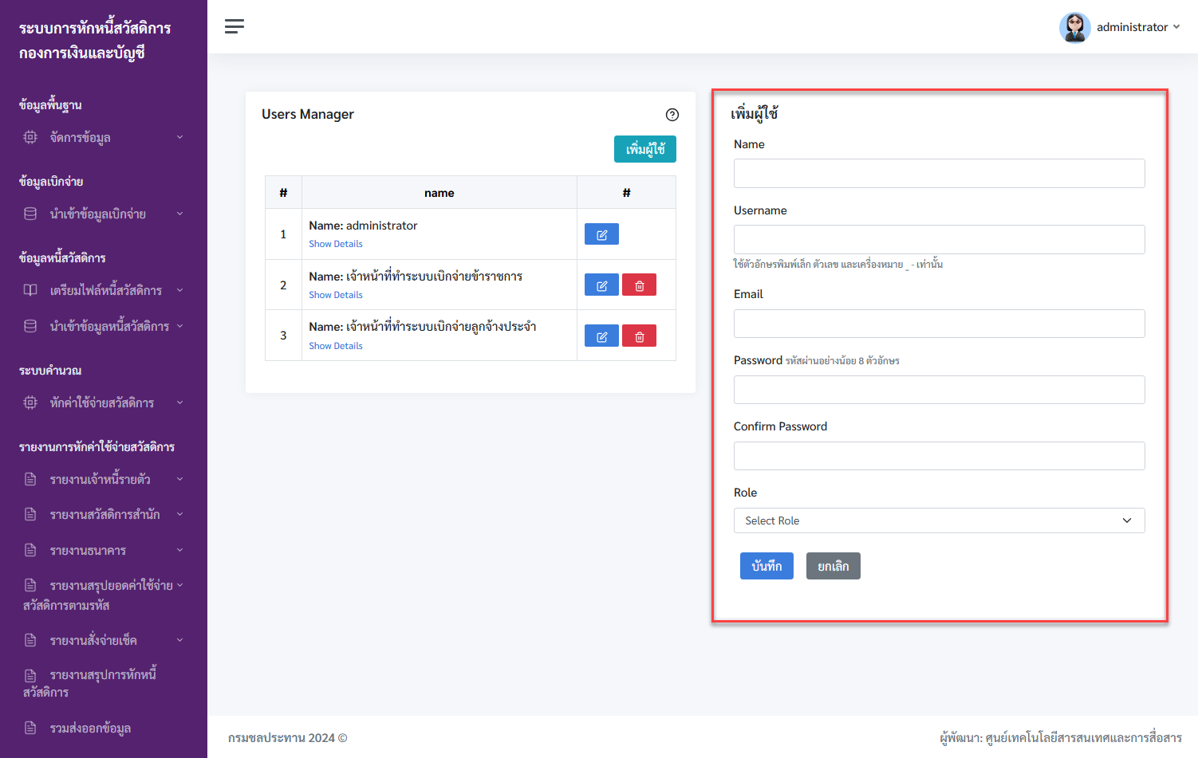Expand the รายงานธนาคาร sidebar menu
Image resolution: width=1198 pixels, height=758 pixels.
[x=104, y=550]
